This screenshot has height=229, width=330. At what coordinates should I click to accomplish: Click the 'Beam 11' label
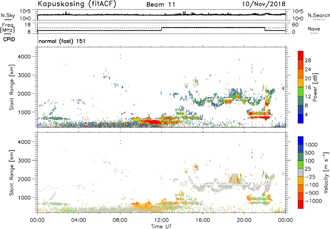click(x=161, y=5)
